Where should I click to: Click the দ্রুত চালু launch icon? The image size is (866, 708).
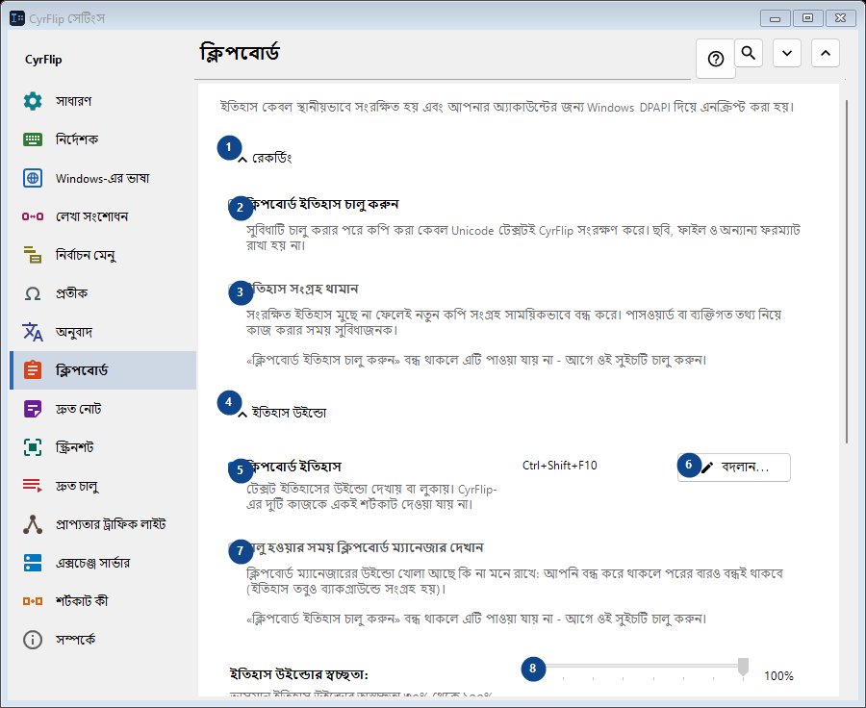tap(33, 486)
